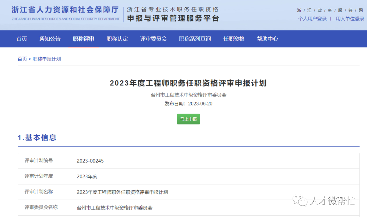Image resolution: width=367 pixels, height=217 pixels.
Task: Open the 首页 navigation menu item
Action: click(x=21, y=39)
